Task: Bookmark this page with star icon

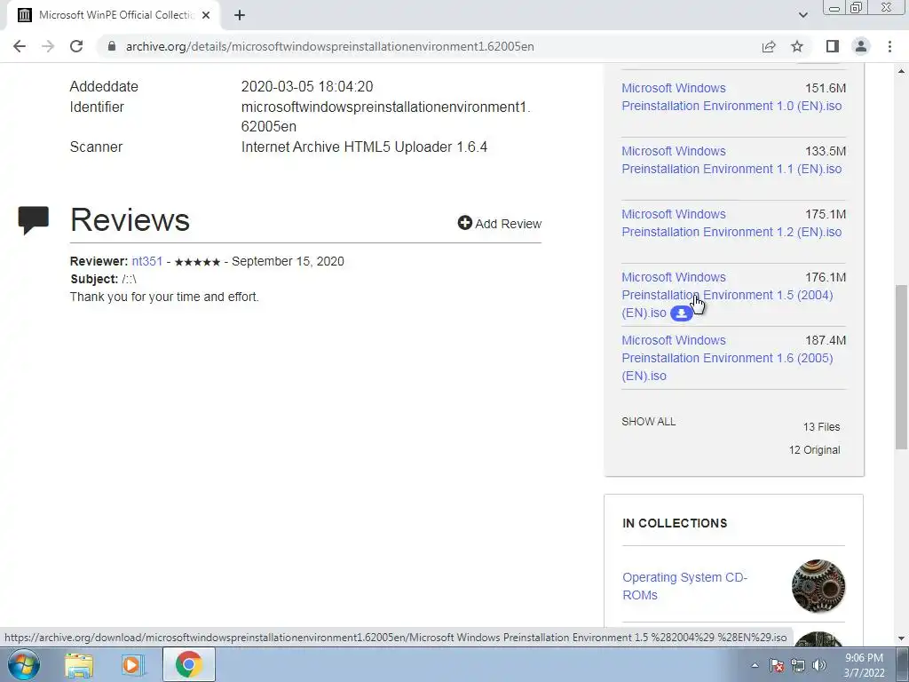Action: click(797, 46)
